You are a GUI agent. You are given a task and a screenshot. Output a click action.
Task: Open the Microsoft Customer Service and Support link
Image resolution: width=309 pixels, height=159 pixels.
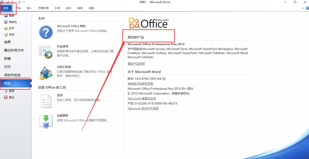(142, 98)
